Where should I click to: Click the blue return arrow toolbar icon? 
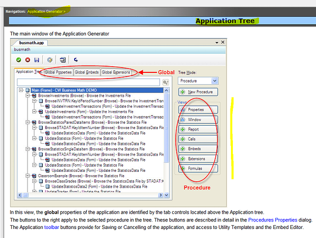pos(76,60)
